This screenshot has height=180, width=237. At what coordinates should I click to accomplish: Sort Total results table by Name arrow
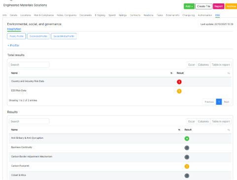pos(171,73)
